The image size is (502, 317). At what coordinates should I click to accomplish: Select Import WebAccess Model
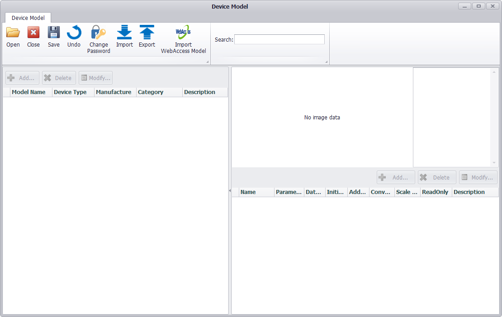pos(183,33)
